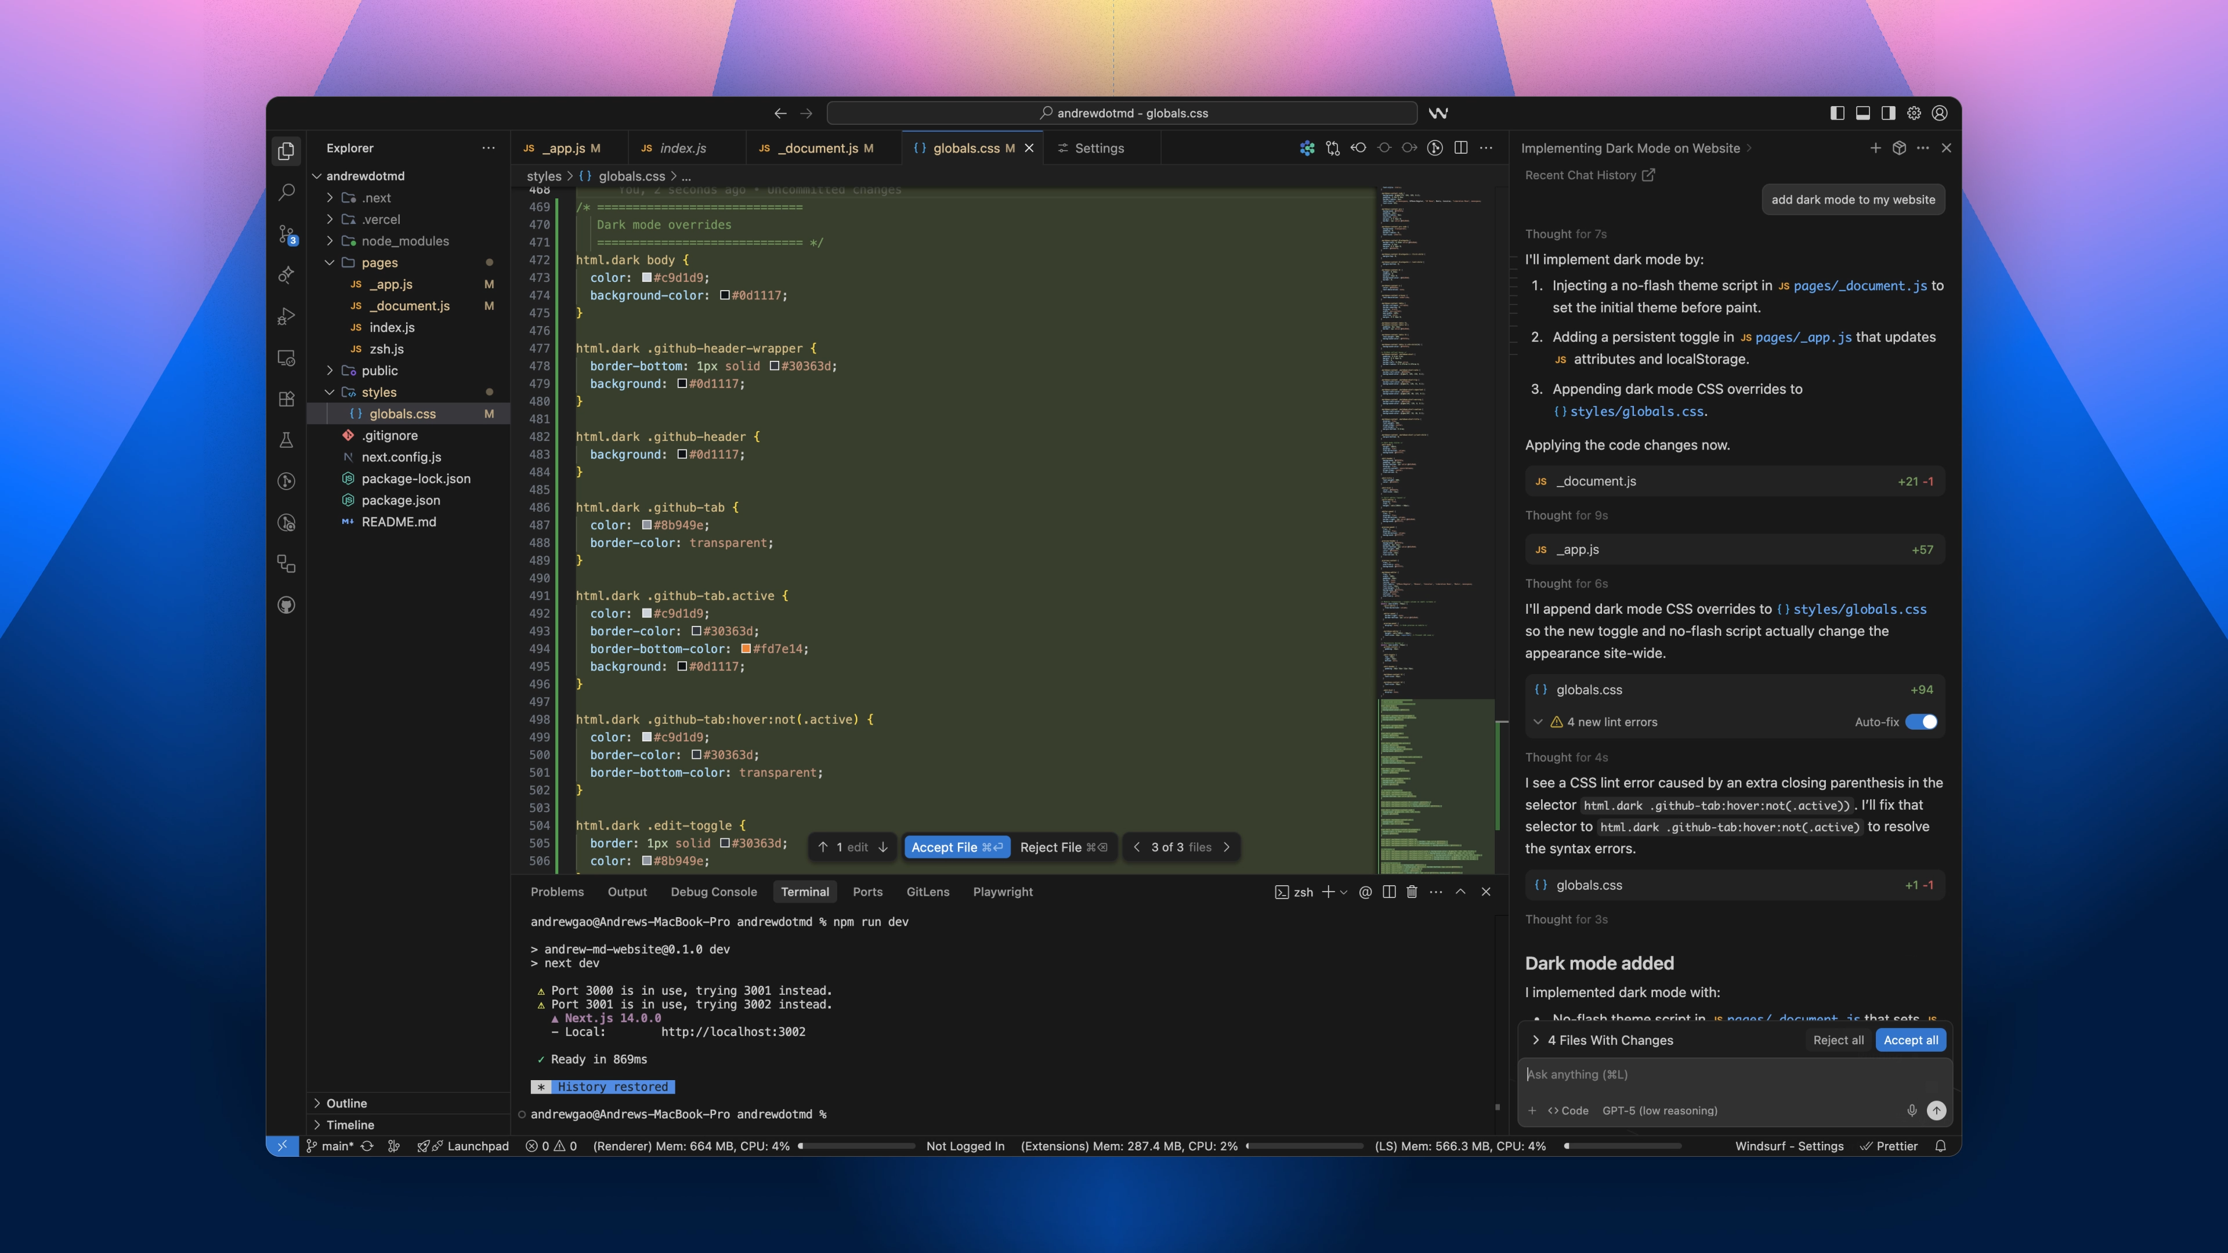
Task: Click the #8b949e swatch on line 487
Action: [647, 525]
